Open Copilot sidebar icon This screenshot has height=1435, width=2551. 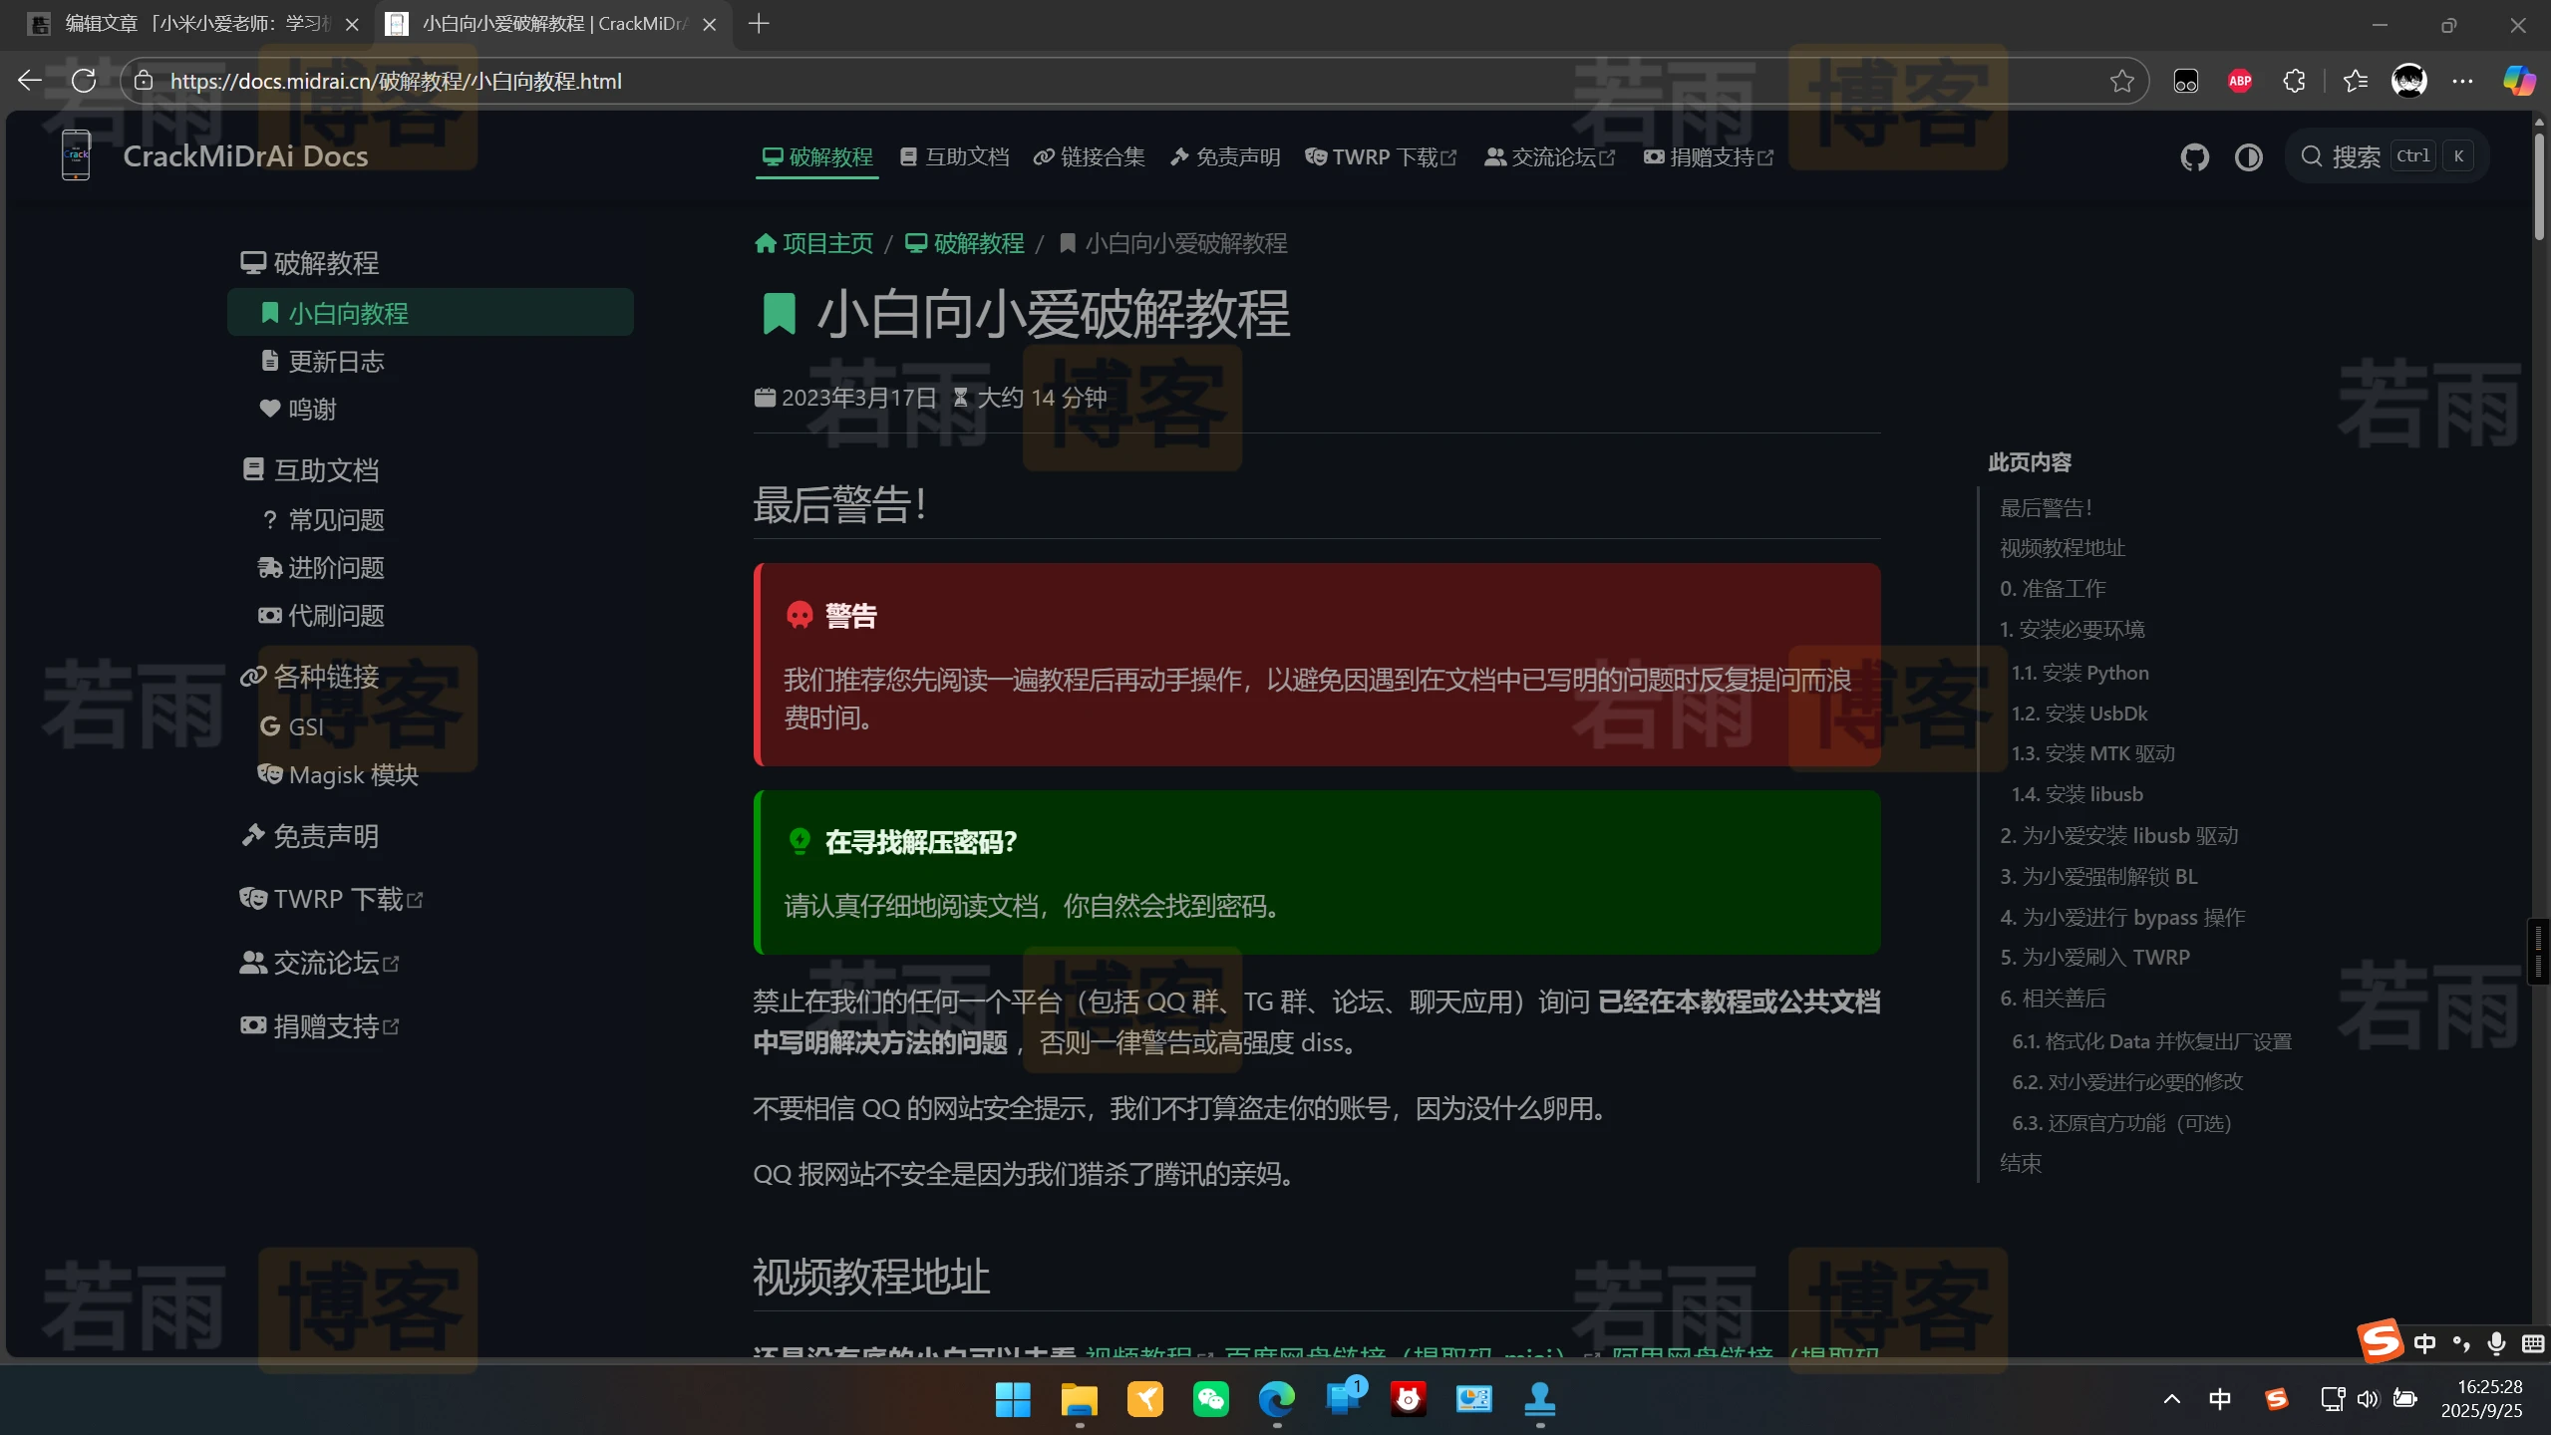pos(2519,81)
